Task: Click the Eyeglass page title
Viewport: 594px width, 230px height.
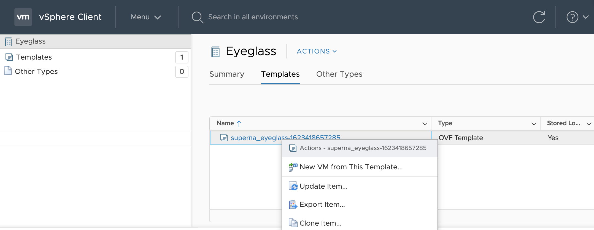Action: (x=251, y=52)
